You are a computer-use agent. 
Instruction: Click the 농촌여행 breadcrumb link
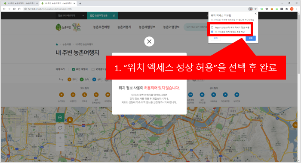[x=67, y=44]
